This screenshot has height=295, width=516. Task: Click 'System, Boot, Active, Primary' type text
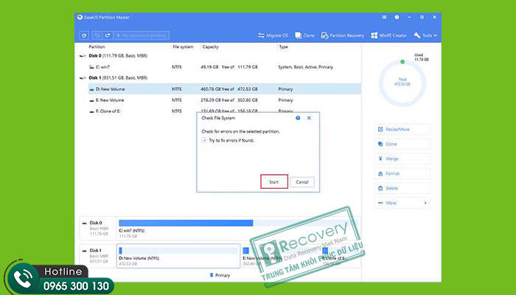306,67
